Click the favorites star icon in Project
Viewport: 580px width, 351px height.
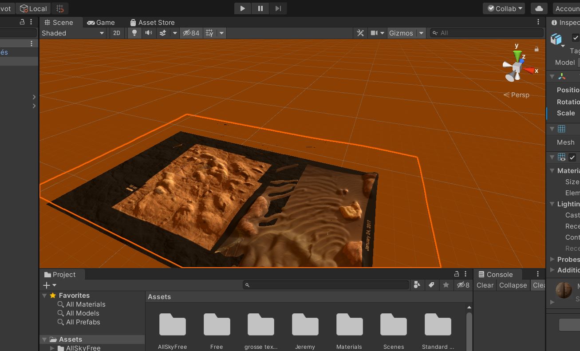(x=446, y=285)
